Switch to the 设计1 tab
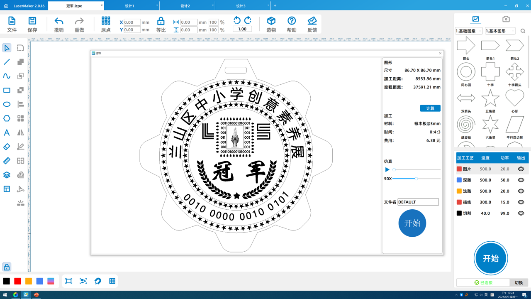 point(130,6)
